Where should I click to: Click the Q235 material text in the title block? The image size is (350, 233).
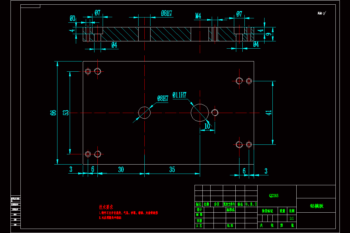pos(274,196)
